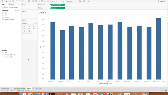Click the data source icon in Data pane
Image resolution: width=168 pixels, height=95 pixels.
pyautogui.click(x=3, y=8)
